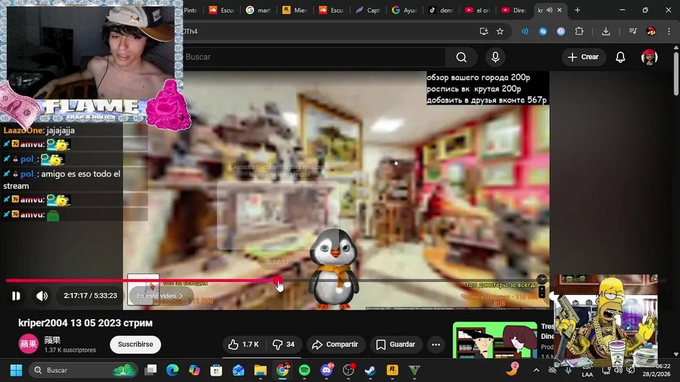Click the blue sound-wave extension icon
The image size is (680, 382).
525,31
